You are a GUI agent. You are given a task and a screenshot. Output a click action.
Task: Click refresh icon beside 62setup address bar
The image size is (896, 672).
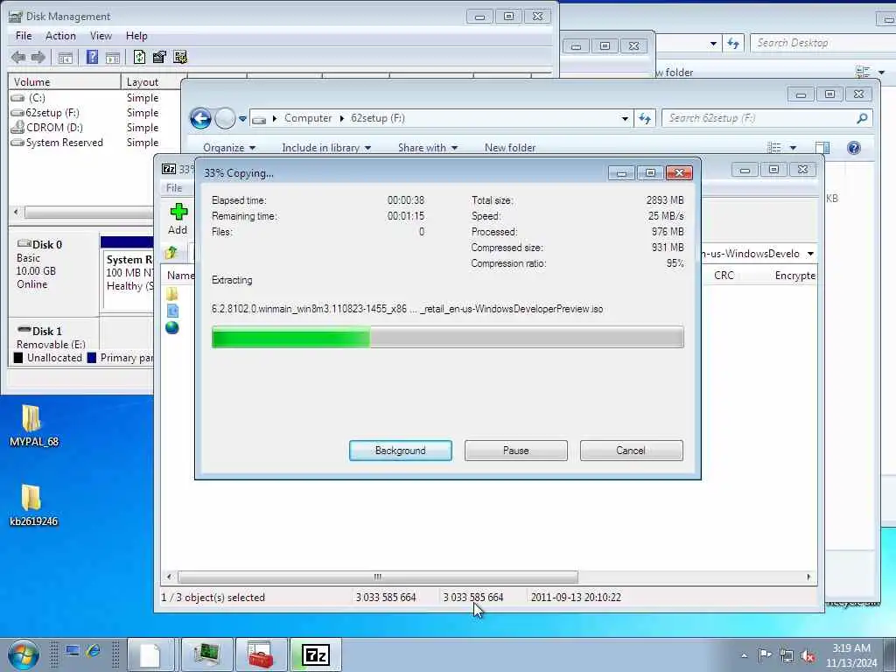tap(645, 118)
